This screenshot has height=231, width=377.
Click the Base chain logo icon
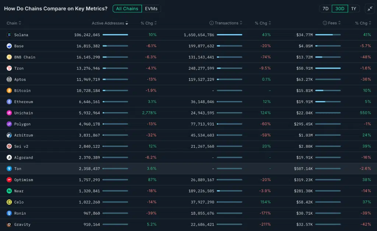point(9,46)
